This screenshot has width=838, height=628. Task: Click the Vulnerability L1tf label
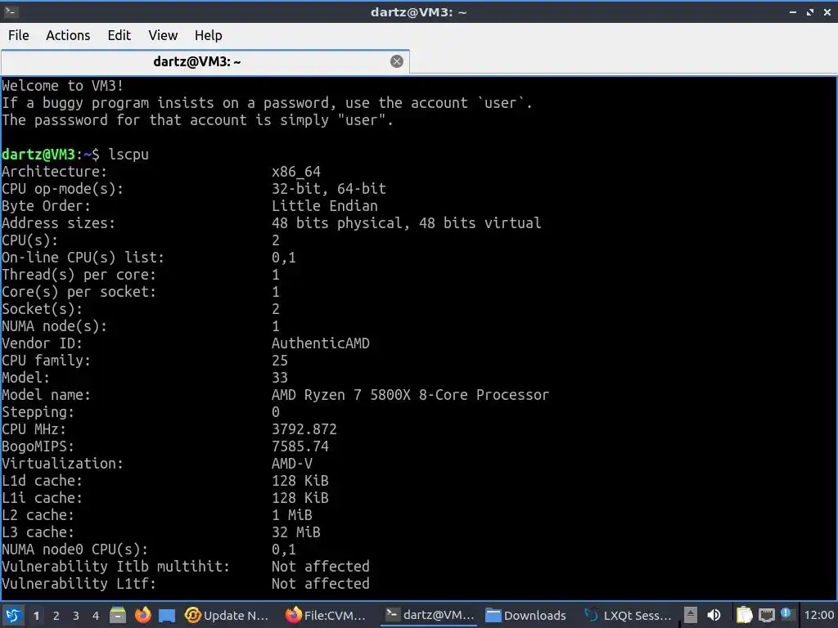[x=79, y=583]
